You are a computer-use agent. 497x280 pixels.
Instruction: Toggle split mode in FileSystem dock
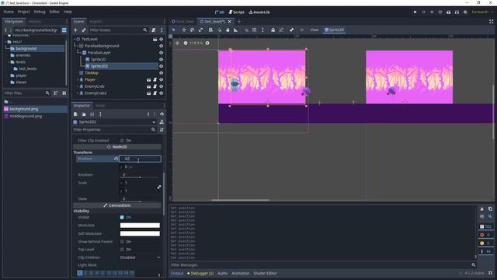coord(64,30)
